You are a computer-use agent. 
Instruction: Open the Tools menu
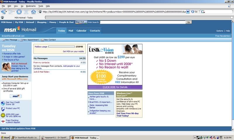(41, 6)
